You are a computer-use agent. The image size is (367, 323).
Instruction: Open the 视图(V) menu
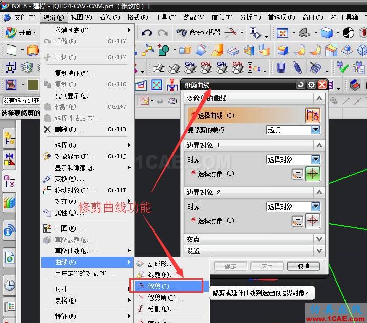tap(81, 17)
